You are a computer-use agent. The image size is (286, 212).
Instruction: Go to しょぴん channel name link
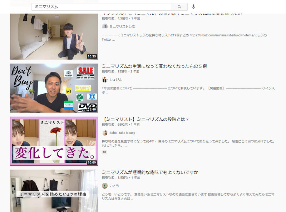(116, 80)
